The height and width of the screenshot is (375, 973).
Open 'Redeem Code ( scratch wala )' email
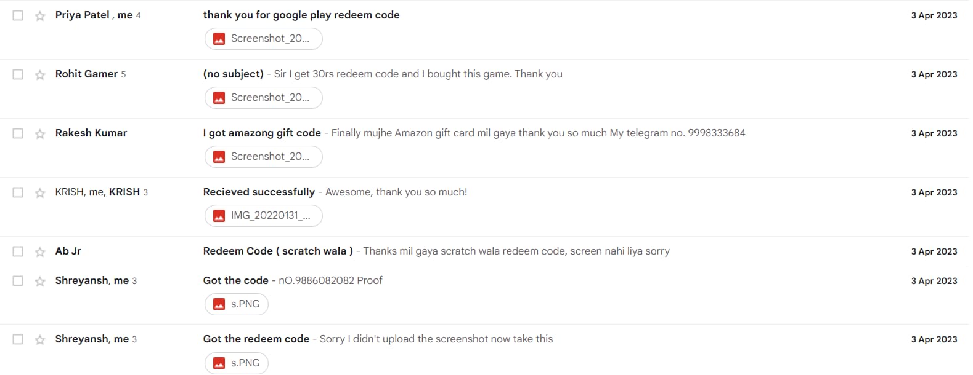coord(278,251)
